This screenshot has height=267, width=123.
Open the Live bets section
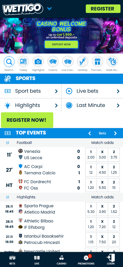pos(92,91)
